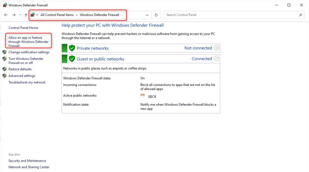Click shield icon beside Turn Windows Defender Firewall
309x172 pixels.
click(x=4, y=59)
